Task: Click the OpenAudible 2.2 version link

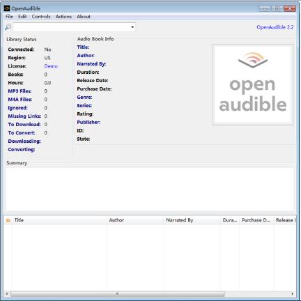Action: (x=275, y=27)
